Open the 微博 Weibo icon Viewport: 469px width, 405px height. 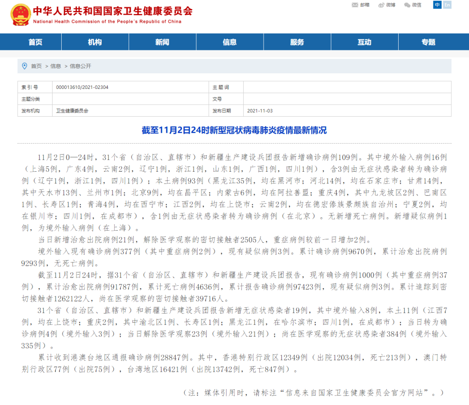click(x=381, y=5)
